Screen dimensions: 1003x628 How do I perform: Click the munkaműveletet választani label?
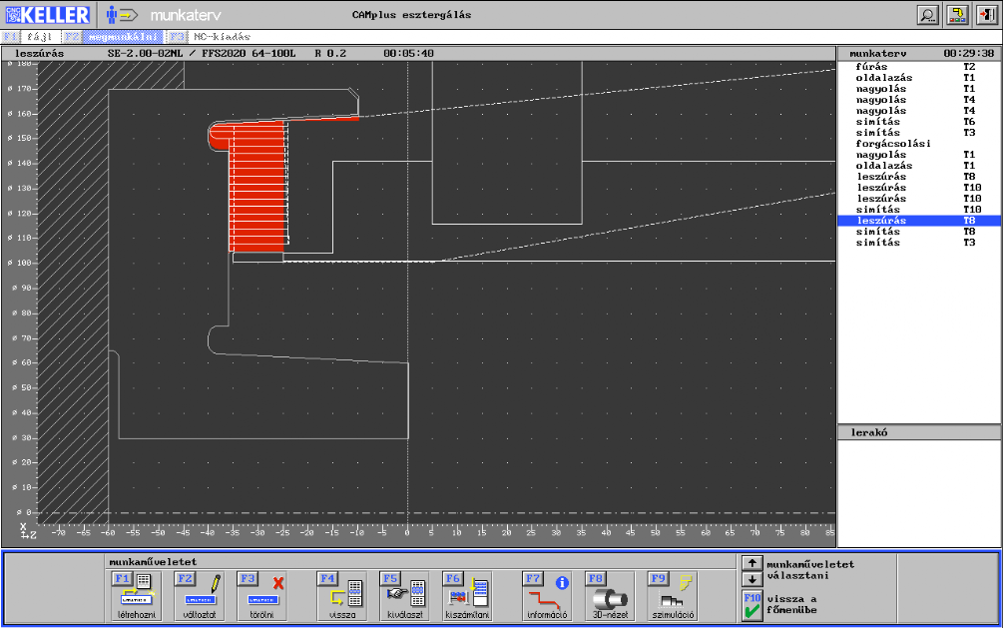(x=810, y=570)
